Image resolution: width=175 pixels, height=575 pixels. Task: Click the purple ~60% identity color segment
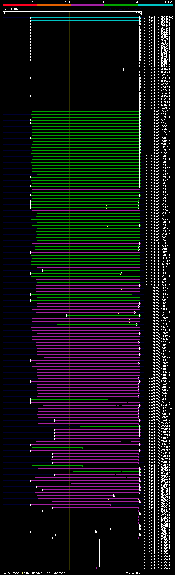[87, 5]
